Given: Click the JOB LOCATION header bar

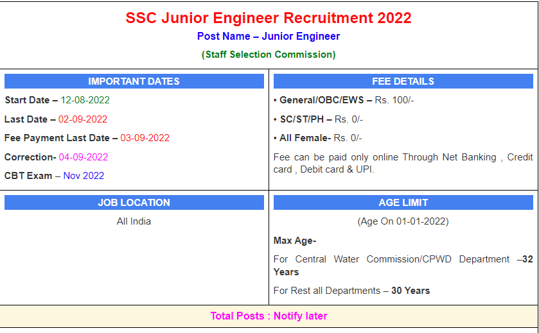Looking at the screenshot, I should [134, 203].
